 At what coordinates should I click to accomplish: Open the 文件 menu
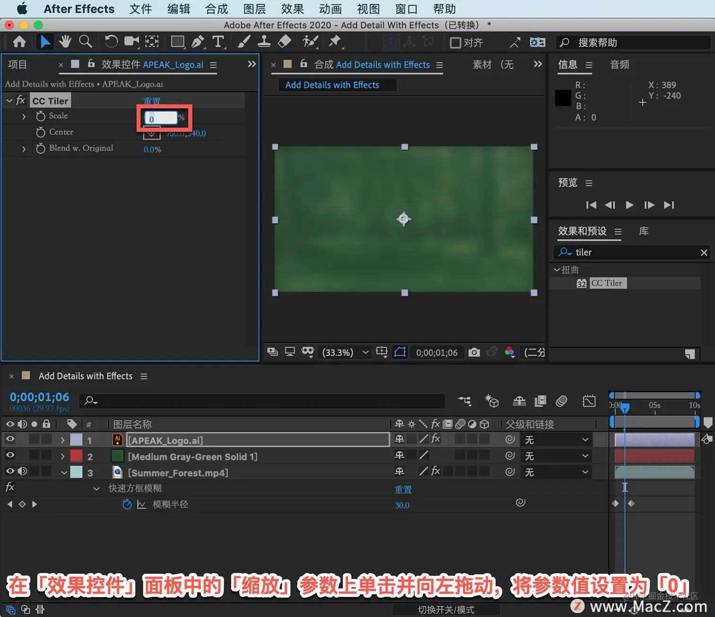click(141, 9)
